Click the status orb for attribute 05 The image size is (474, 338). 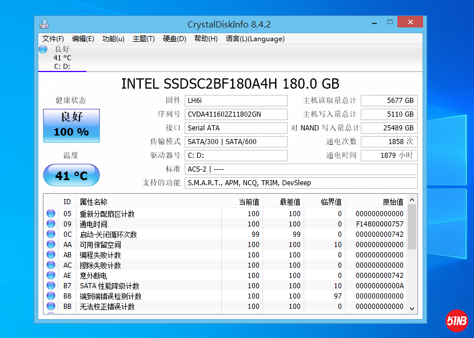(51, 214)
